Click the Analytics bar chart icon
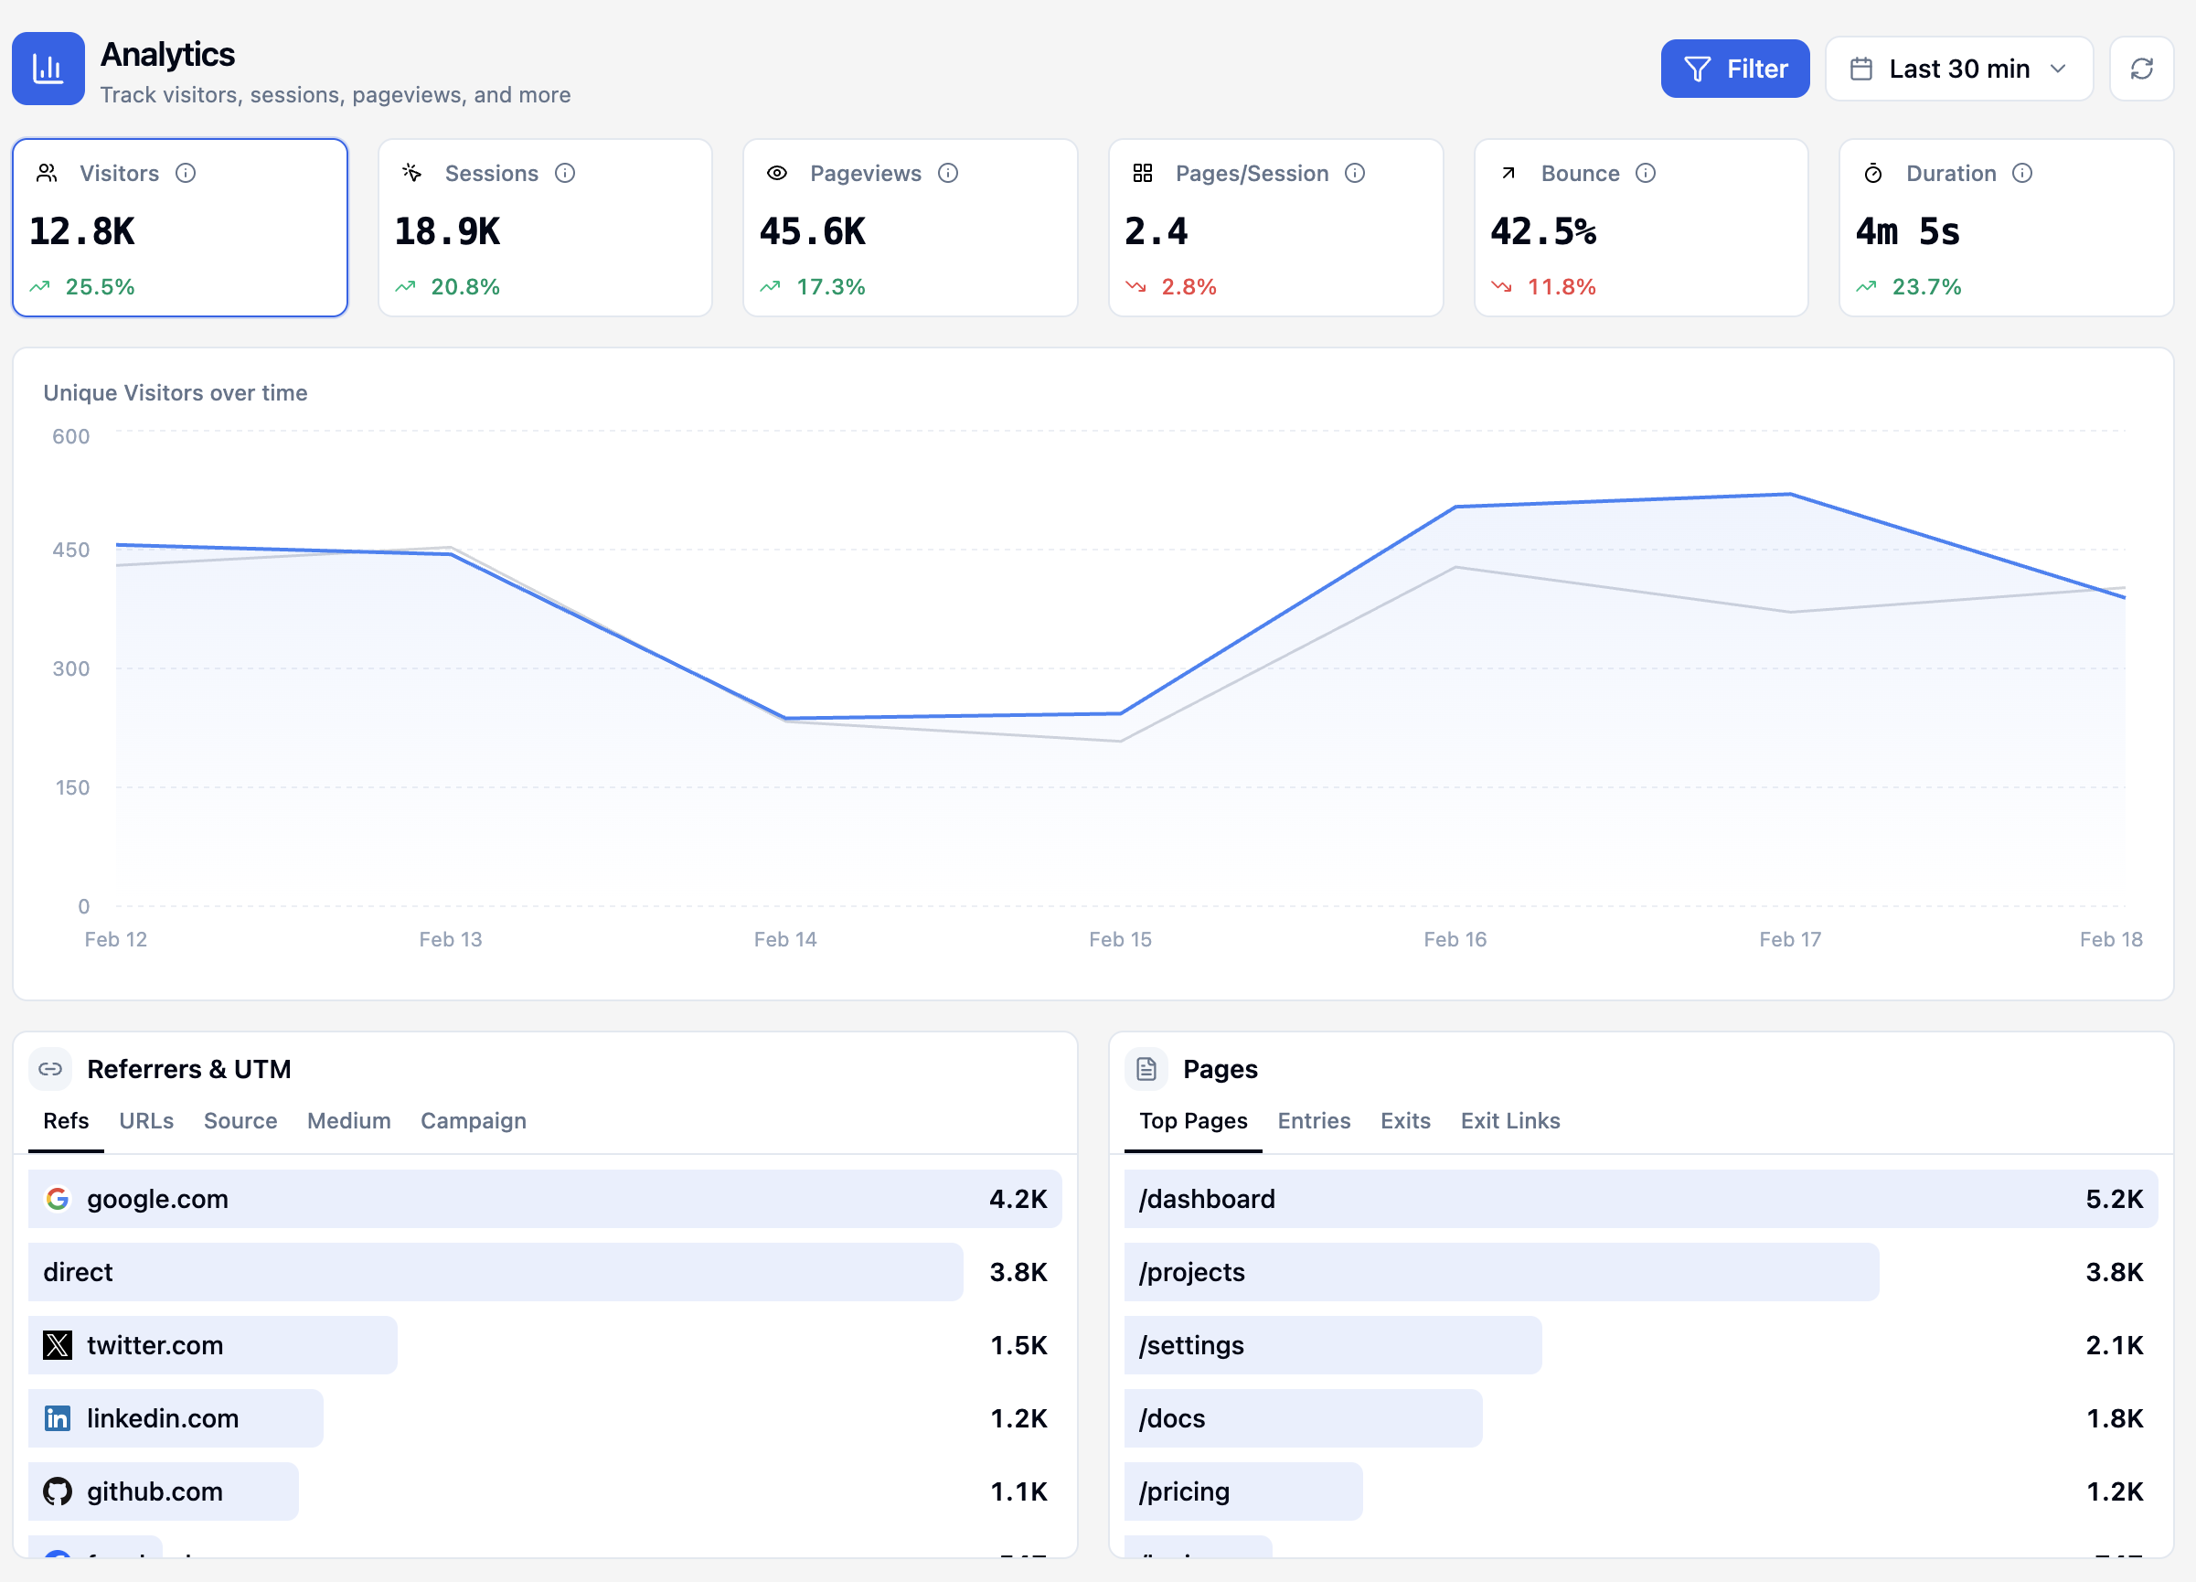Image resolution: width=2196 pixels, height=1582 pixels. coord(48,68)
